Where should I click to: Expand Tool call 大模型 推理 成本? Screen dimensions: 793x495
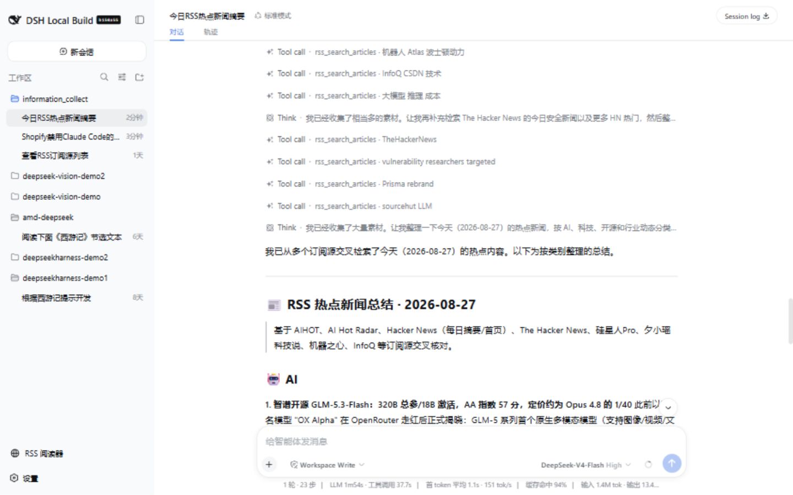coord(353,96)
